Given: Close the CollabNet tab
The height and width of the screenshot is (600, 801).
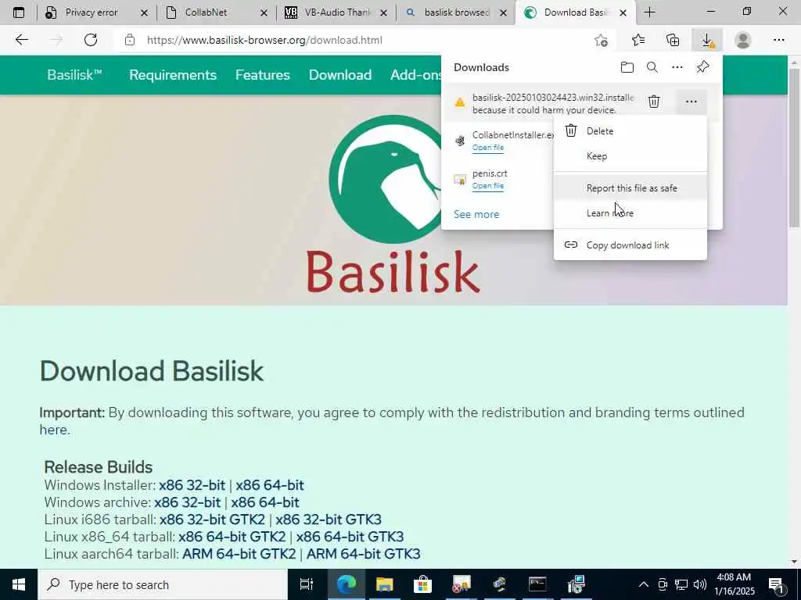Looking at the screenshot, I should pos(264,12).
